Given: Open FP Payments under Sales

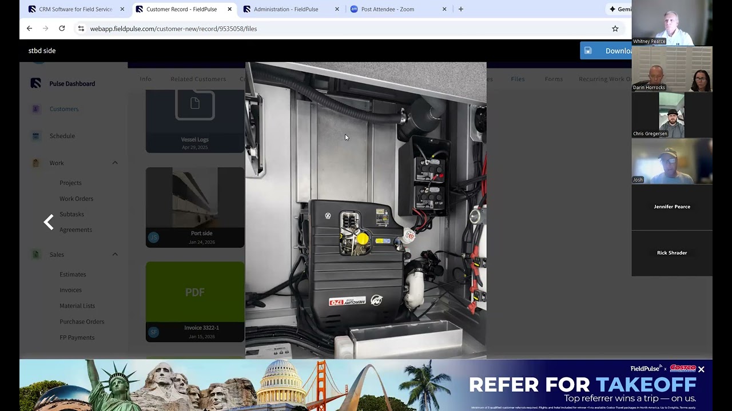Looking at the screenshot, I should click(x=77, y=337).
